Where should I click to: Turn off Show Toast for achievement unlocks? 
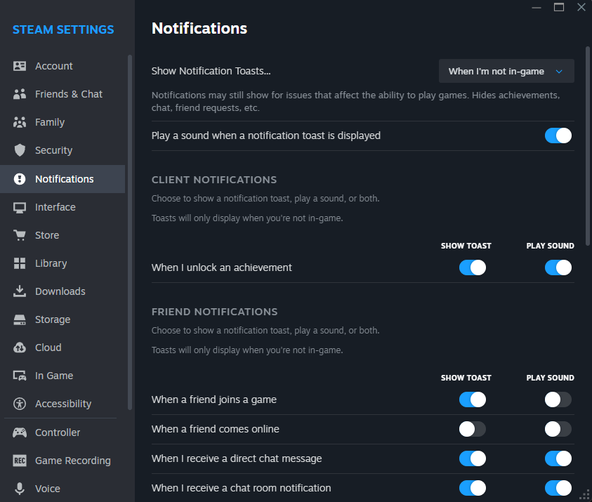point(472,267)
